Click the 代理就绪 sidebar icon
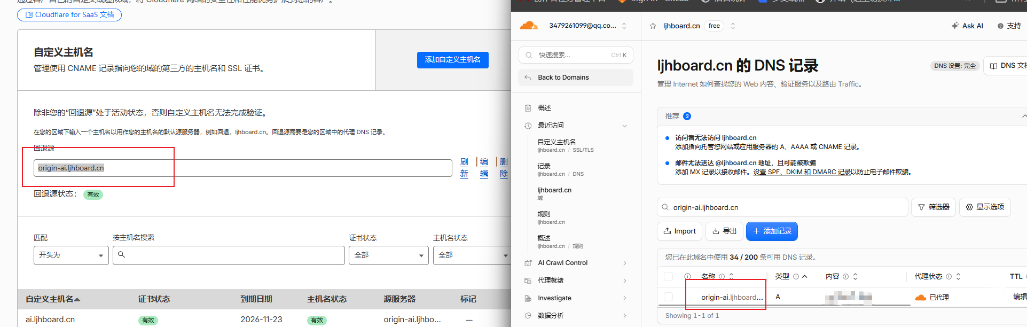Viewport: 1027px width, 327px height. (x=528, y=281)
